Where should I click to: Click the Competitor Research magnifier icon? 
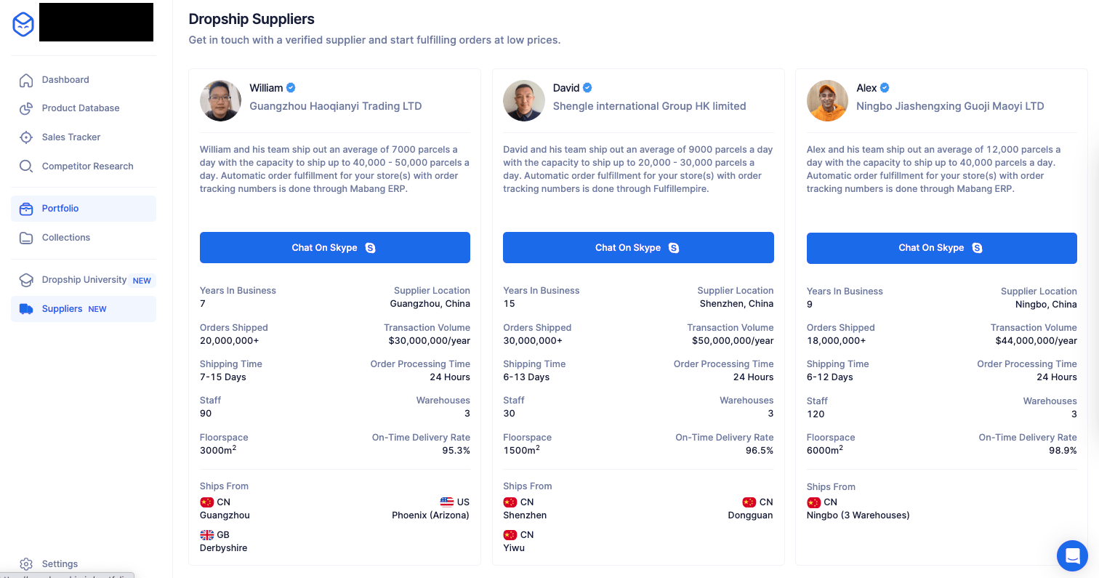point(26,166)
